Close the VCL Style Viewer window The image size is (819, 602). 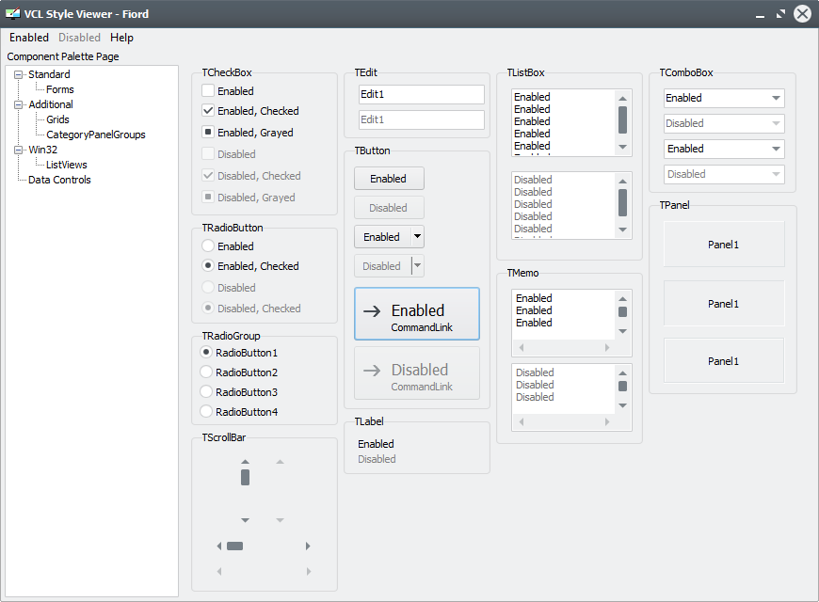802,13
